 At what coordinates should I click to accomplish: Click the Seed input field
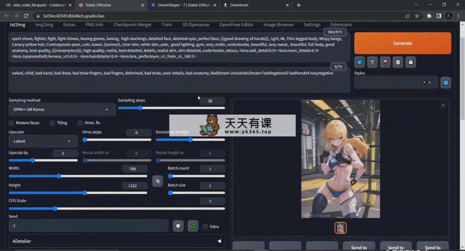coord(89,226)
